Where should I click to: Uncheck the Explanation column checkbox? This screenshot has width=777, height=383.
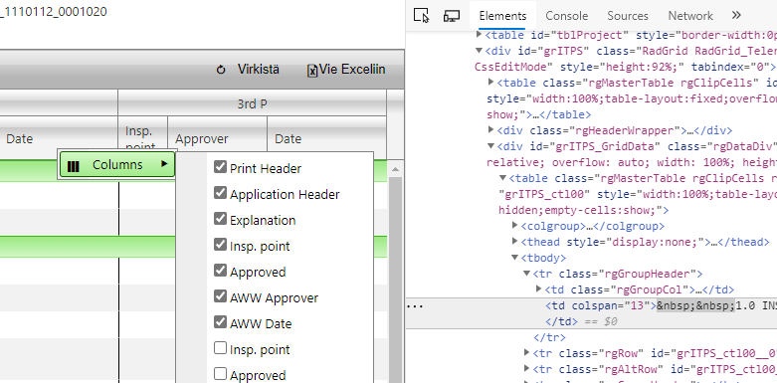[x=220, y=219]
